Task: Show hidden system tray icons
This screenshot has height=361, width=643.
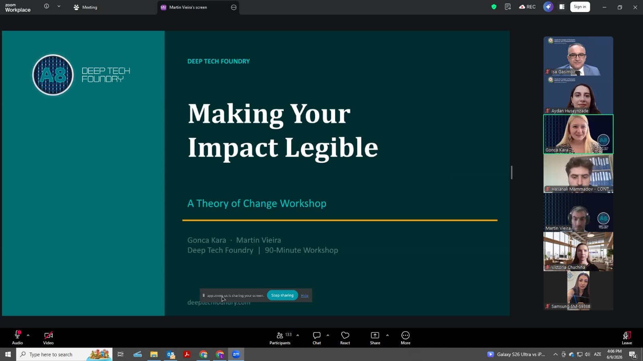Action: coord(555,354)
